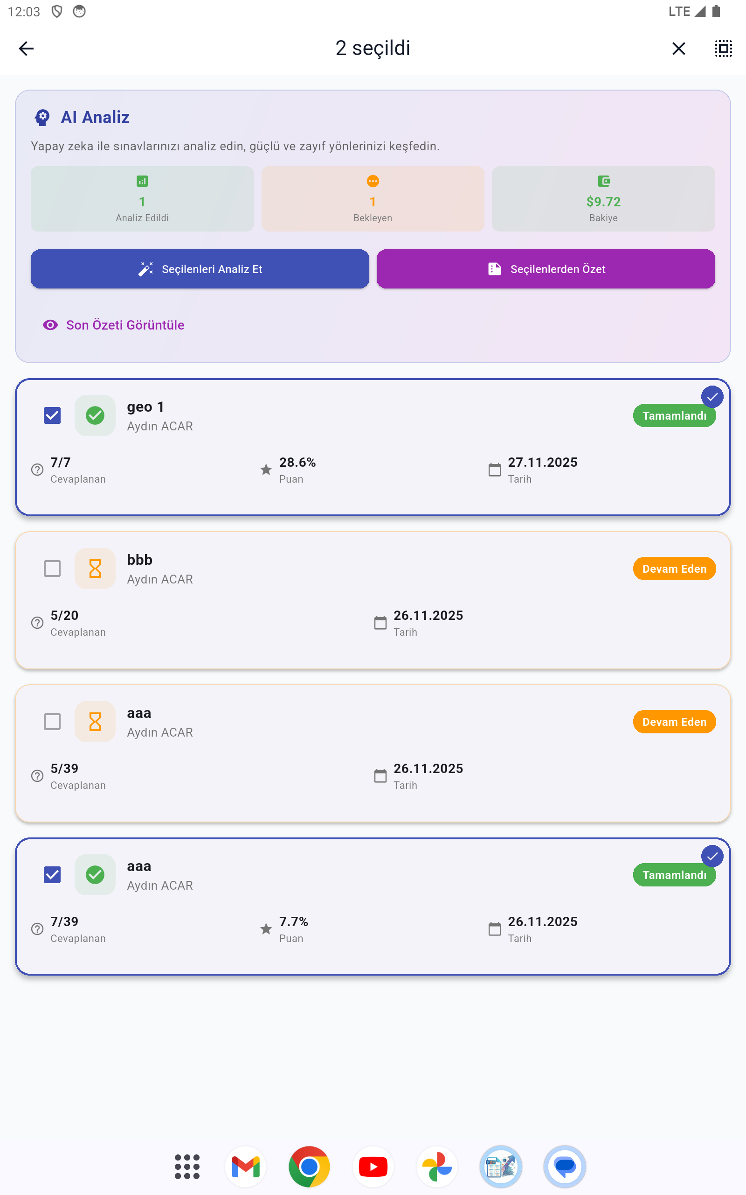
Task: Launch Chrome from the dock
Action: click(x=309, y=1167)
